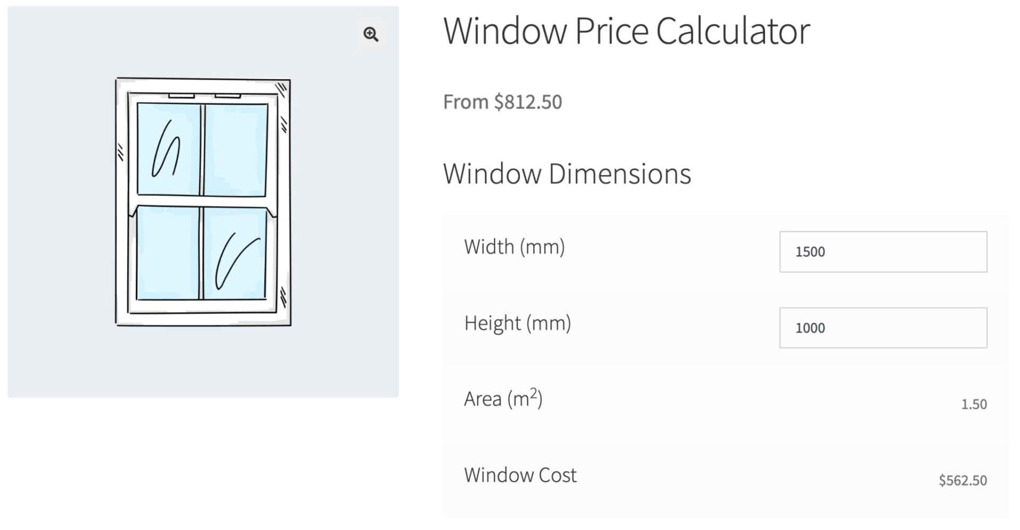
Task: Click the 1.50 area value
Action: pos(973,404)
